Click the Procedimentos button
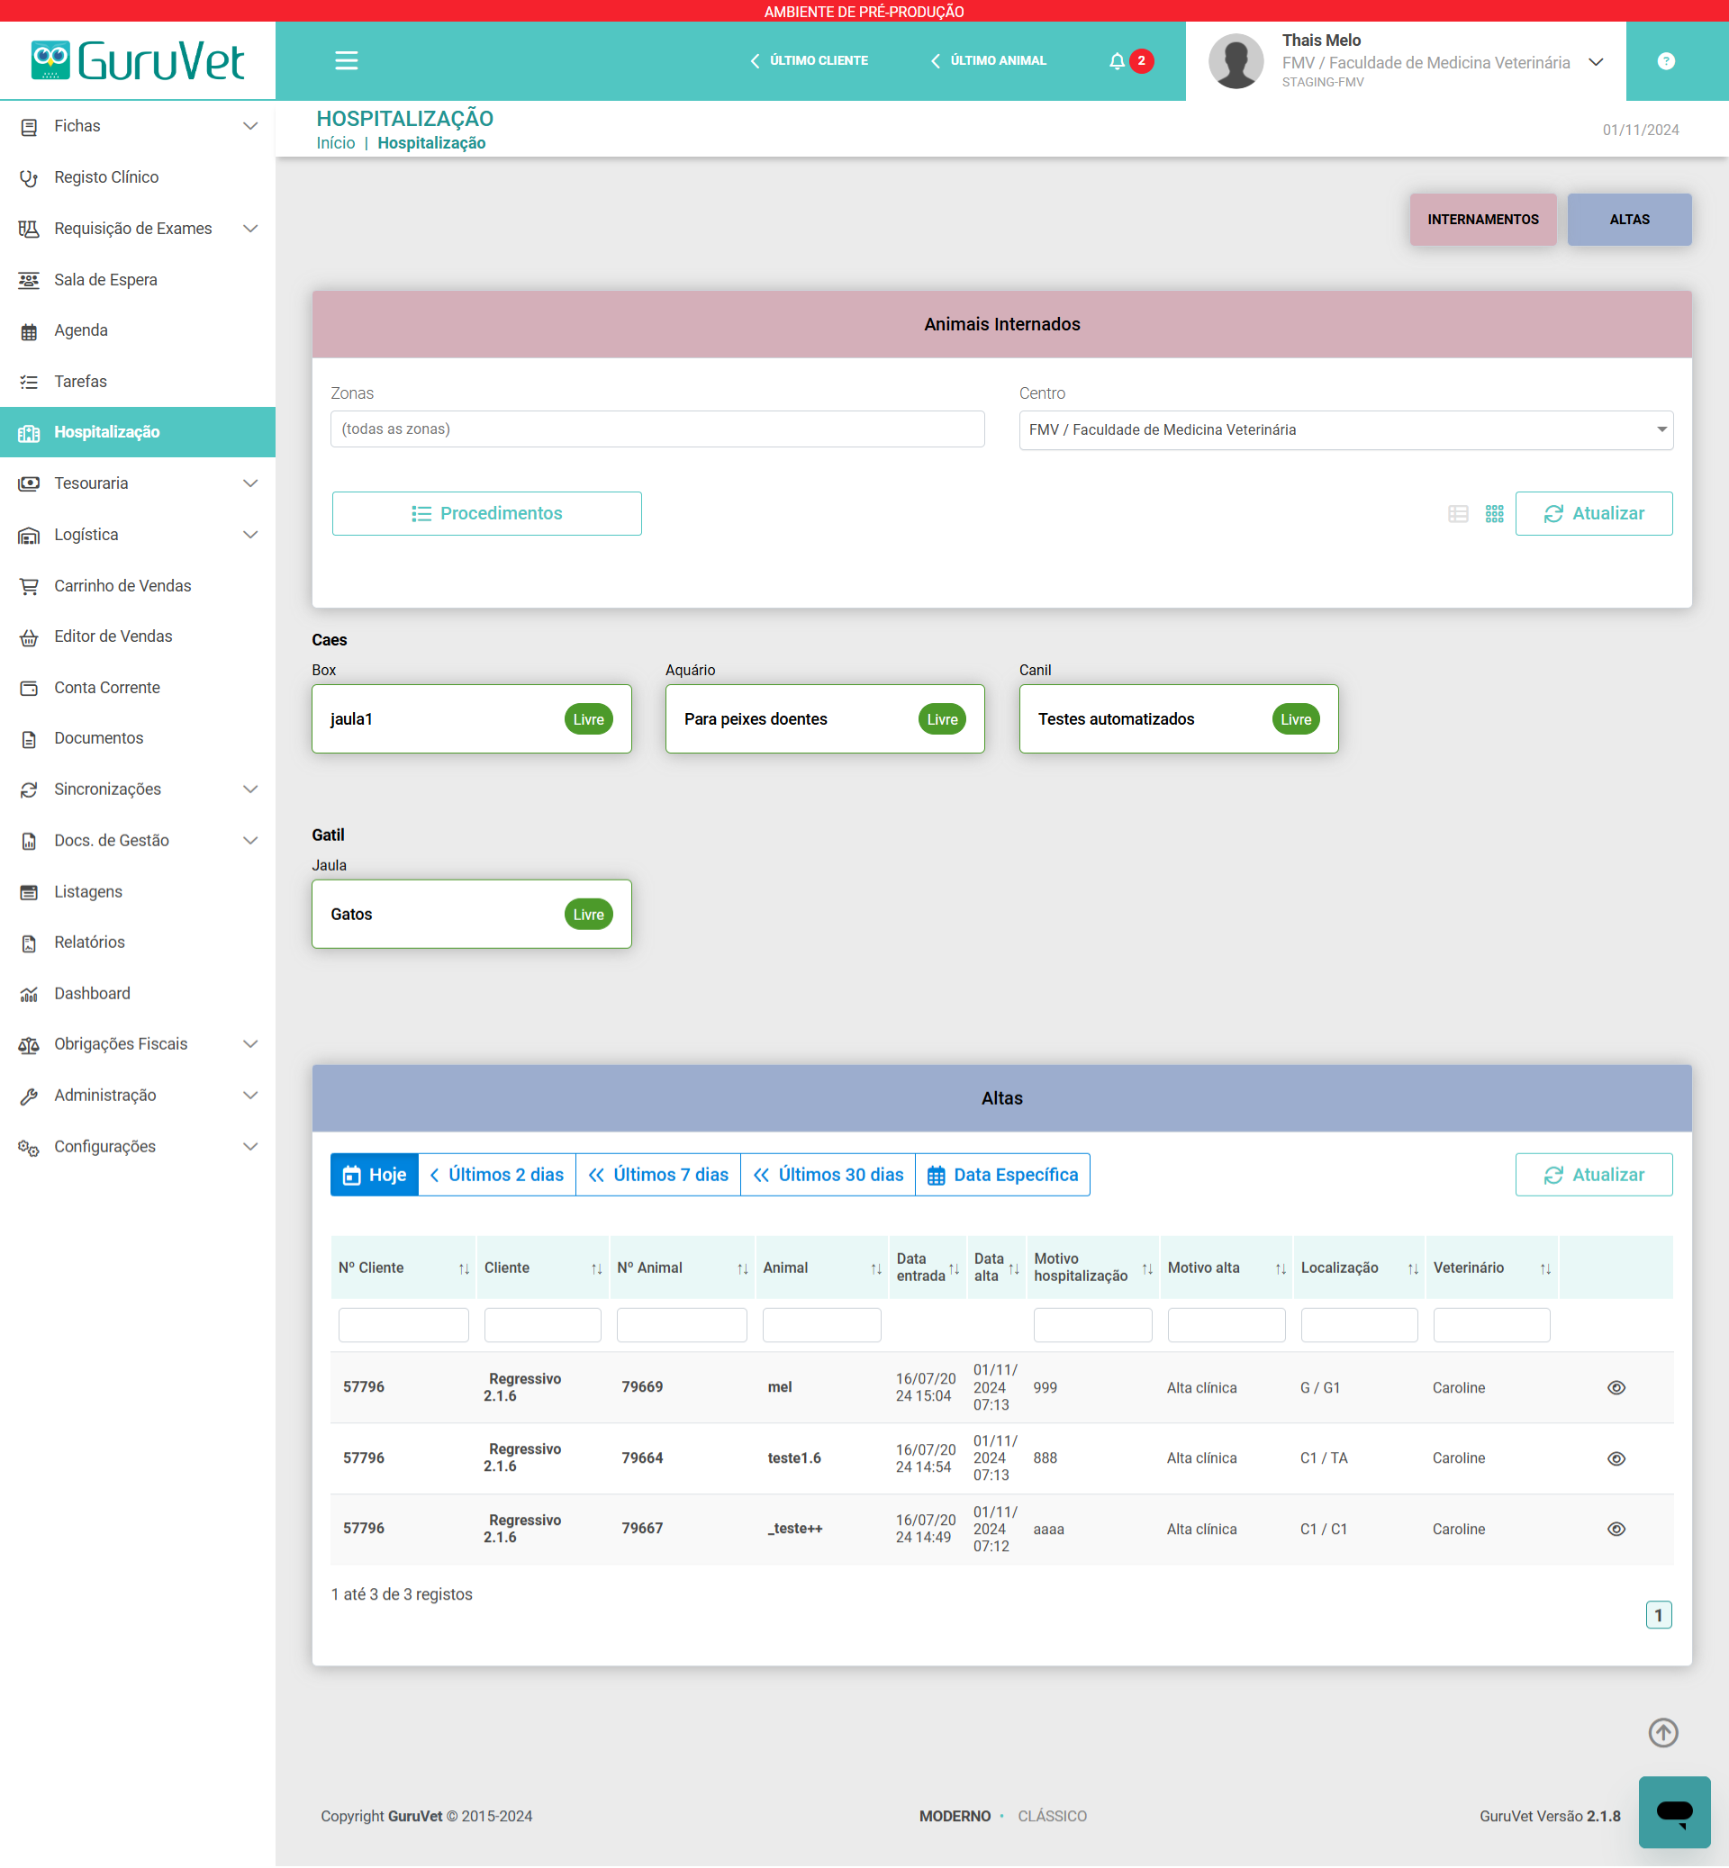This screenshot has width=1729, height=1868. click(x=486, y=513)
